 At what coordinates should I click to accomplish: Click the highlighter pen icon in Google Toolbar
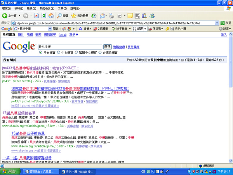[167, 28]
